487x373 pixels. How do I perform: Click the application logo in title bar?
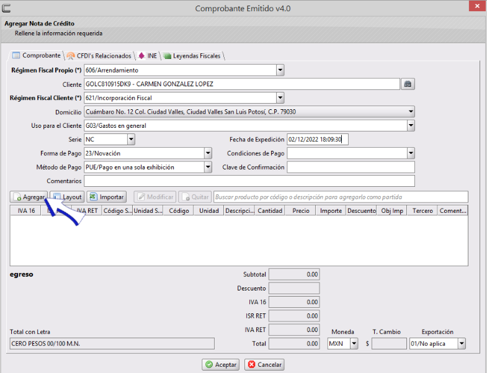pyautogui.click(x=6, y=9)
